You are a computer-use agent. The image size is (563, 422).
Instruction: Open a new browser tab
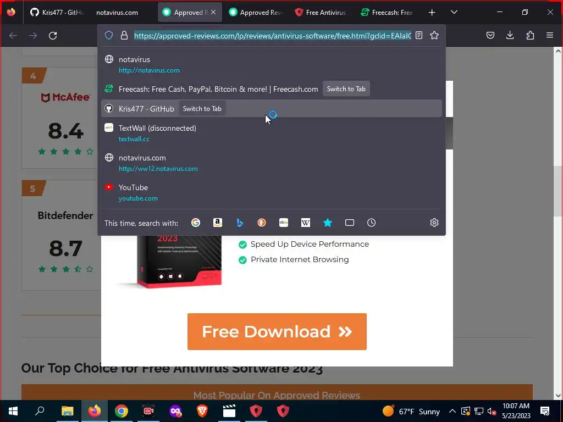[432, 13]
